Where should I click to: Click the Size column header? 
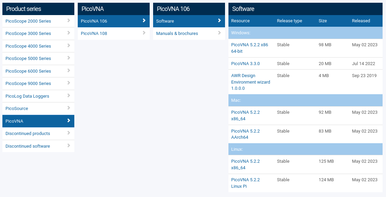[323, 21]
